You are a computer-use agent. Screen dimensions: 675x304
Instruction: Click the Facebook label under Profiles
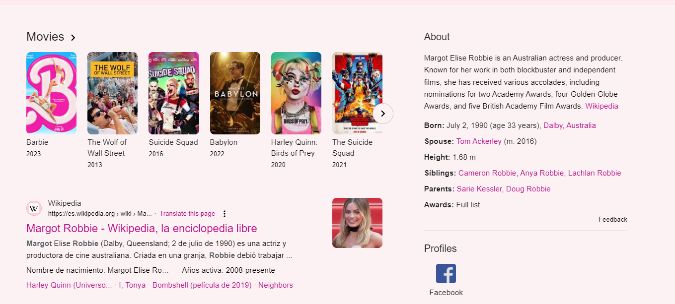[446, 293]
